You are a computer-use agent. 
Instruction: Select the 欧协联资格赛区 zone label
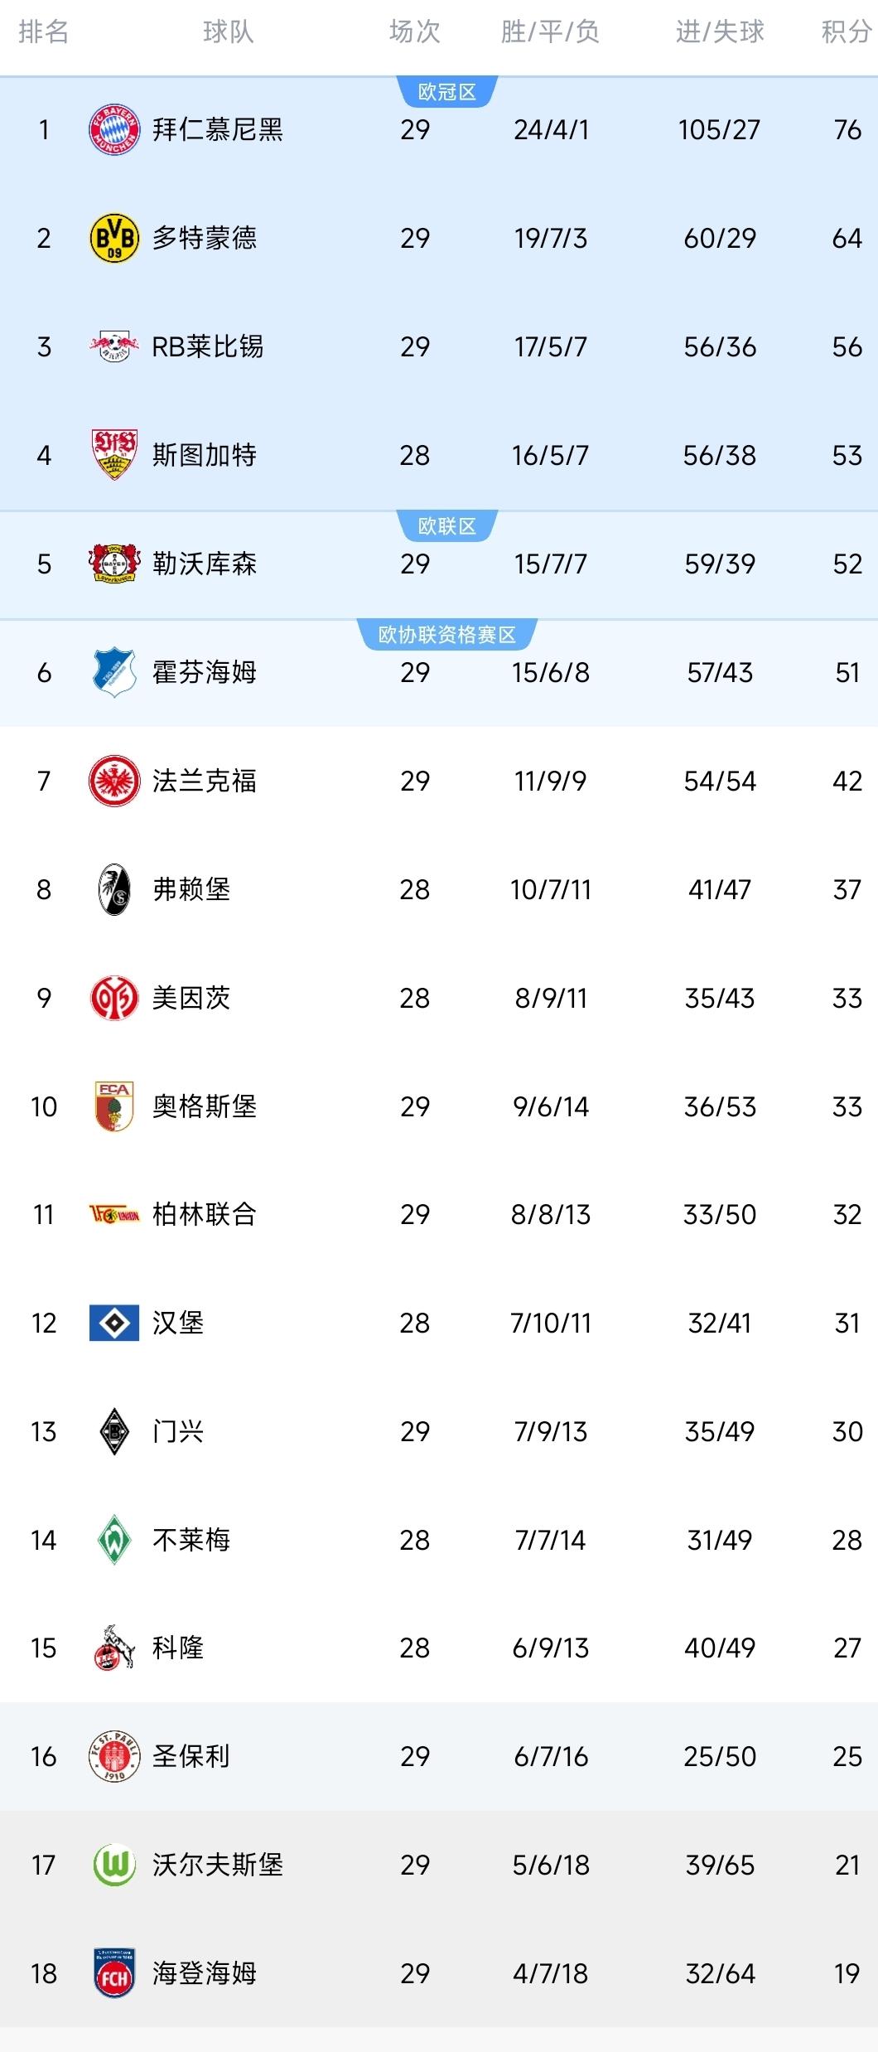(447, 635)
